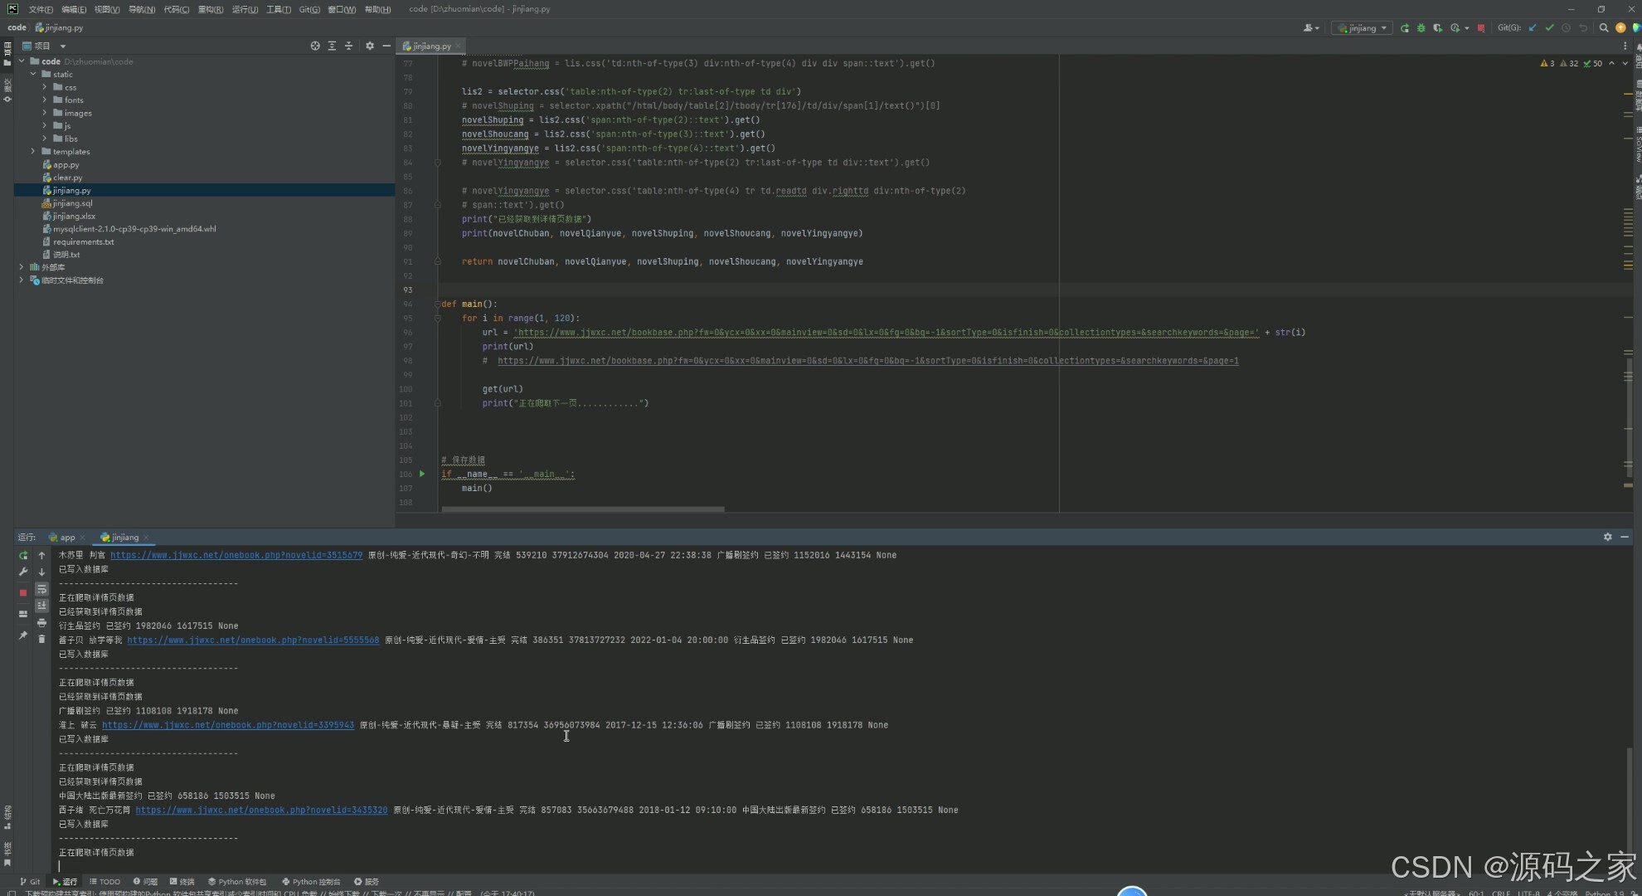Click the Git commit checkmark icon
The width and height of the screenshot is (1642, 896).
1549,28
